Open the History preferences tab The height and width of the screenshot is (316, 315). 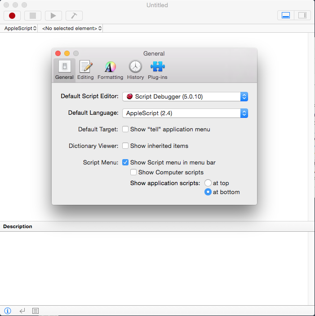pyautogui.click(x=136, y=70)
